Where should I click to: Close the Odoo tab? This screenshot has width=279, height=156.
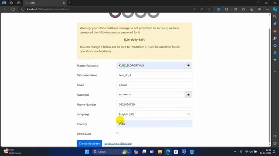64,3
